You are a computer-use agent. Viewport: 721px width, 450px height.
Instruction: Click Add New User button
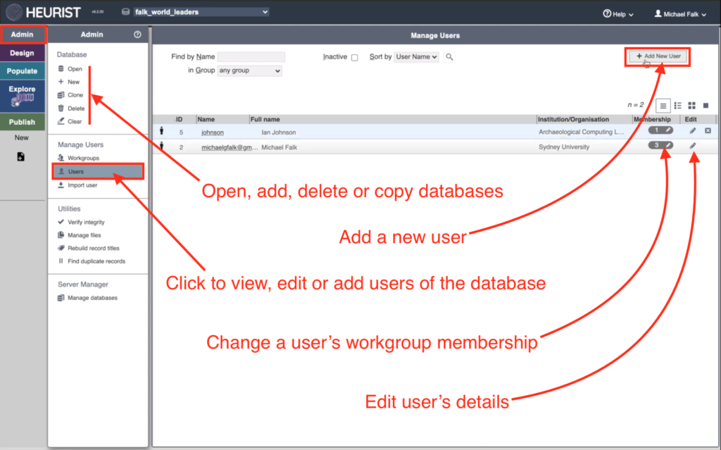coord(658,56)
